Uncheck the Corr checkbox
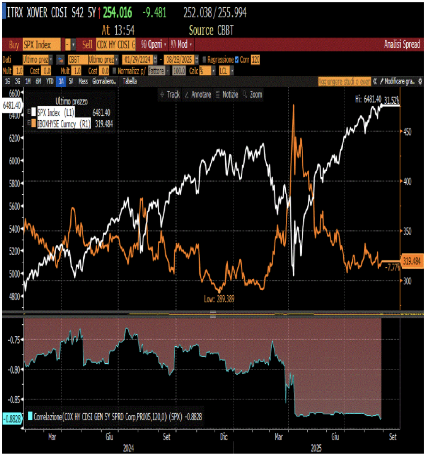The width and height of the screenshot is (427, 456). [x=237, y=60]
